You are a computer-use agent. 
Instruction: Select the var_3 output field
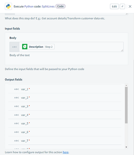65,106
